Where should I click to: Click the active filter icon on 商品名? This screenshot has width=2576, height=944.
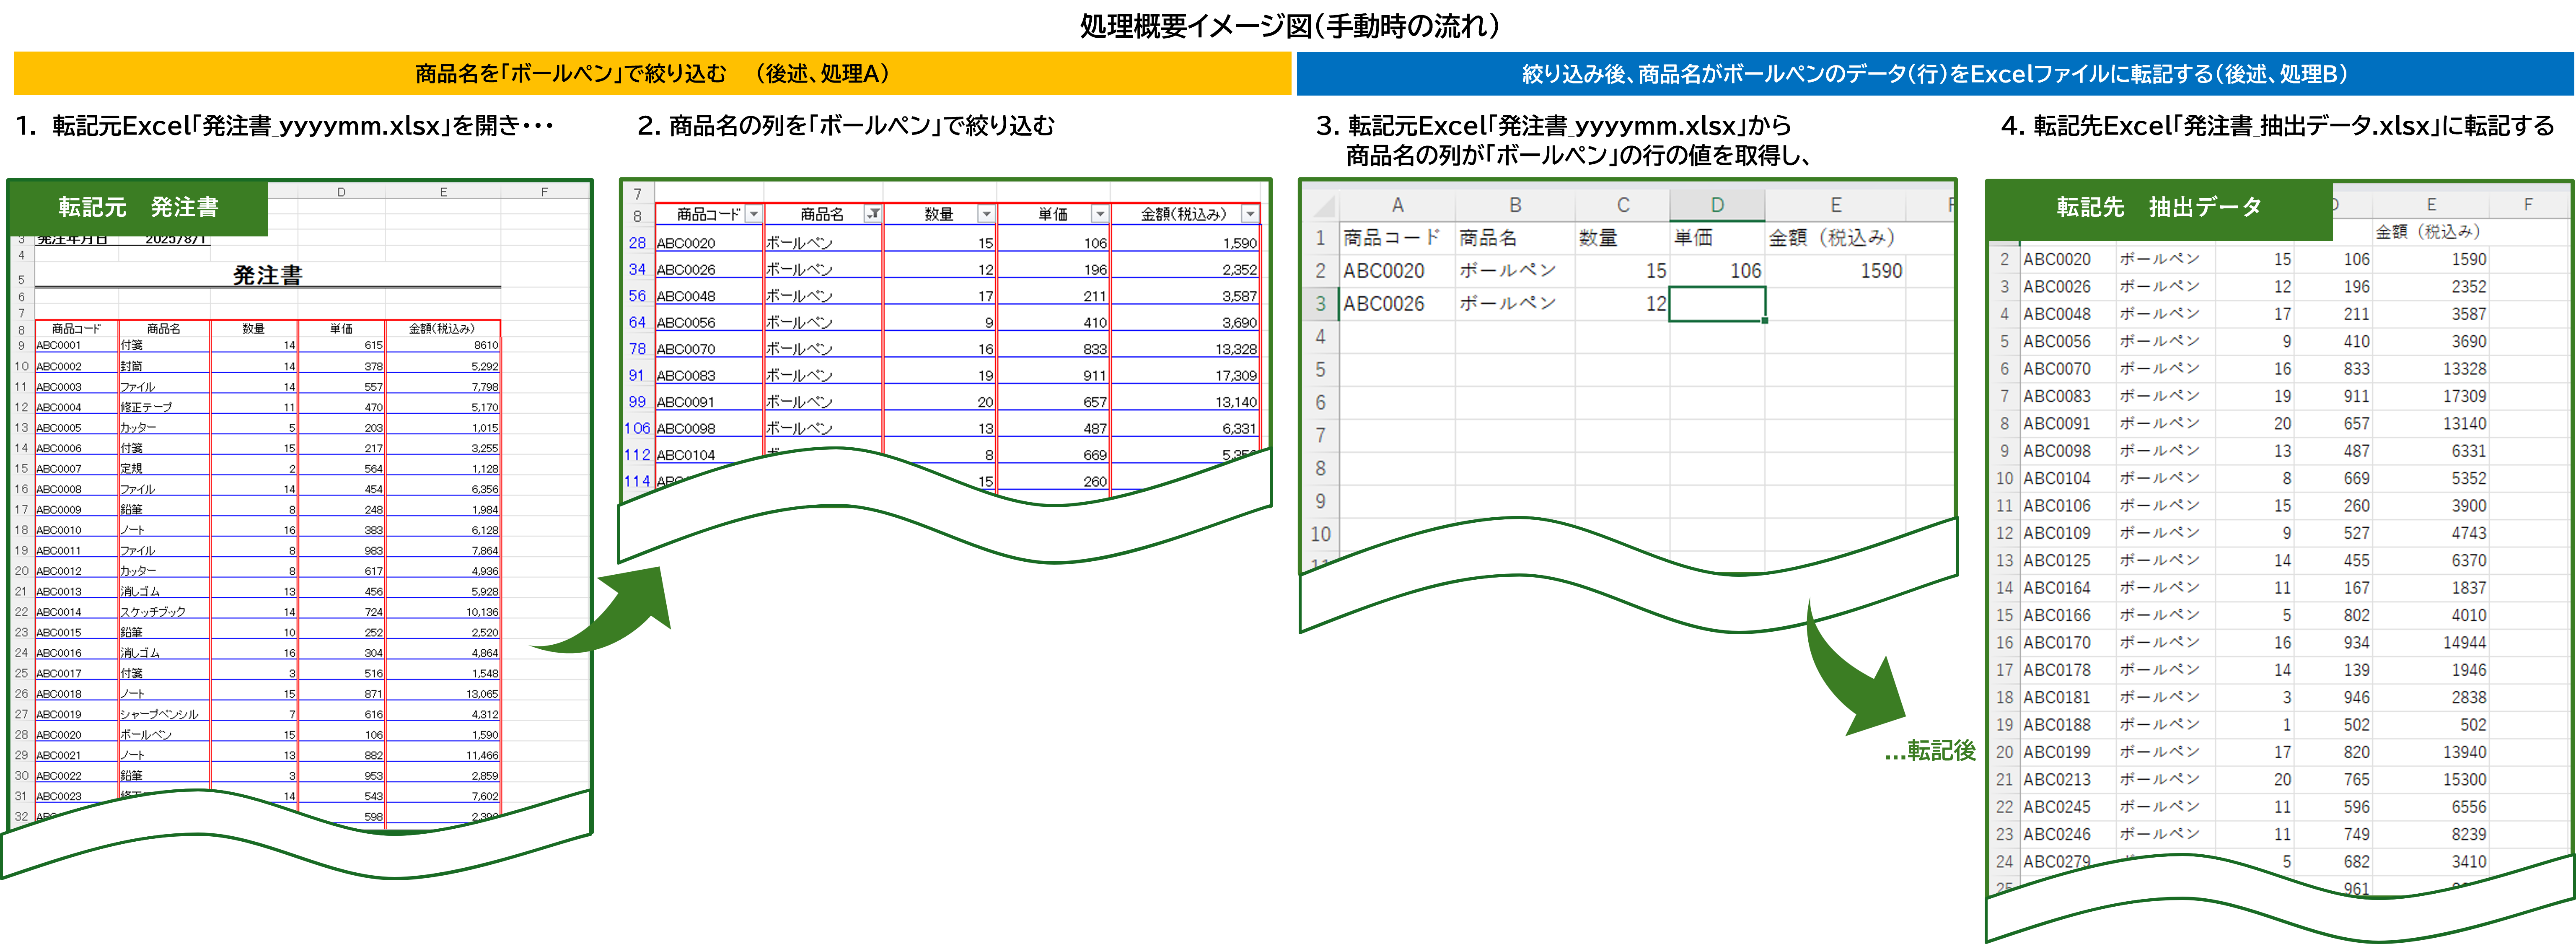click(x=873, y=214)
